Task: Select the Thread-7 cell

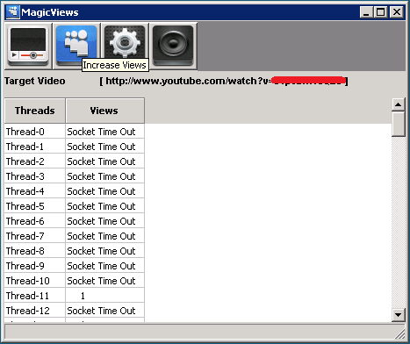Action: [x=35, y=236]
